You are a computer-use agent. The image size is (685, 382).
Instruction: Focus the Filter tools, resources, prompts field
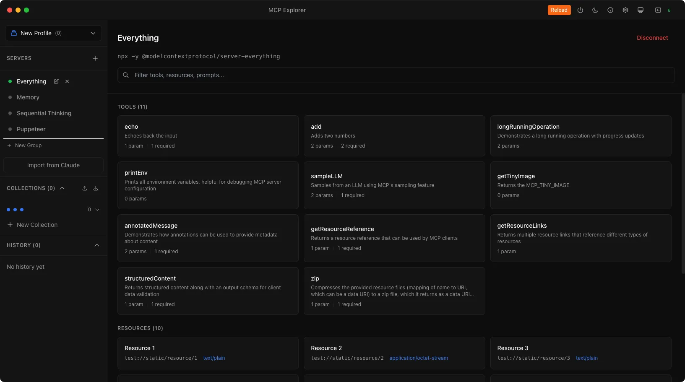tap(396, 75)
